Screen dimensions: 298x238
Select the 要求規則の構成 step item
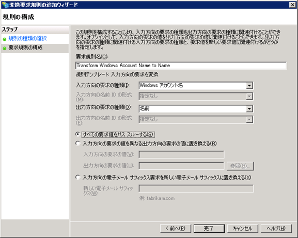coord(35,48)
